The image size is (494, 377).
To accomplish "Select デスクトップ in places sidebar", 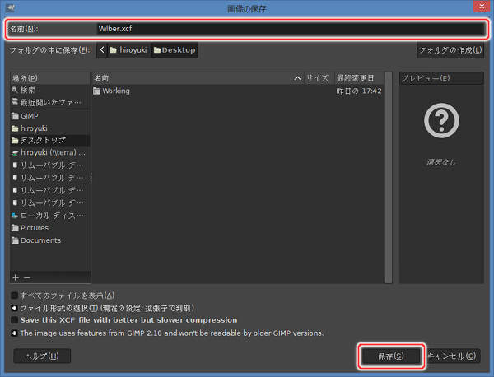I will [50, 140].
